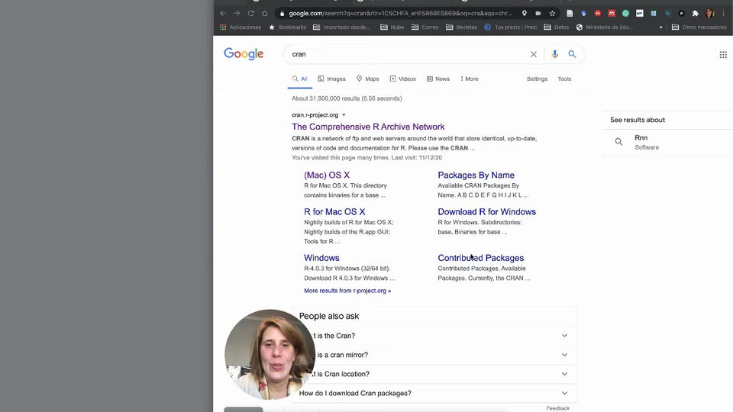733x412 pixels.
Task: Open the Chrome three-dot menu
Action: click(x=723, y=14)
